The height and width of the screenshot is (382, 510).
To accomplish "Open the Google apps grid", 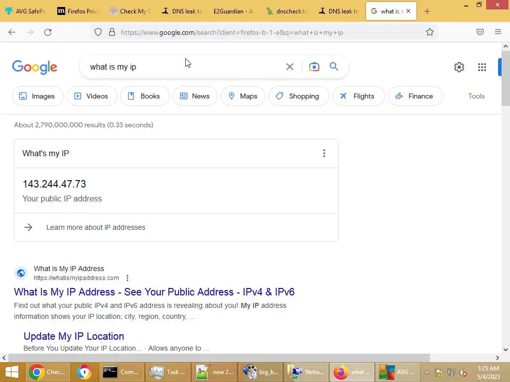I will click(482, 67).
